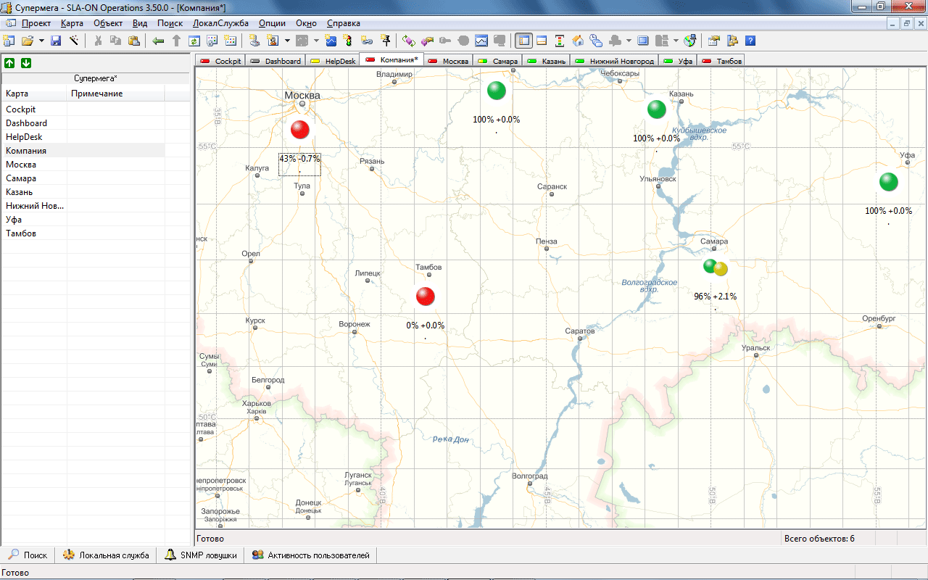928x580 pixels.
Task: Switch to the Самара tab
Action: click(498, 61)
